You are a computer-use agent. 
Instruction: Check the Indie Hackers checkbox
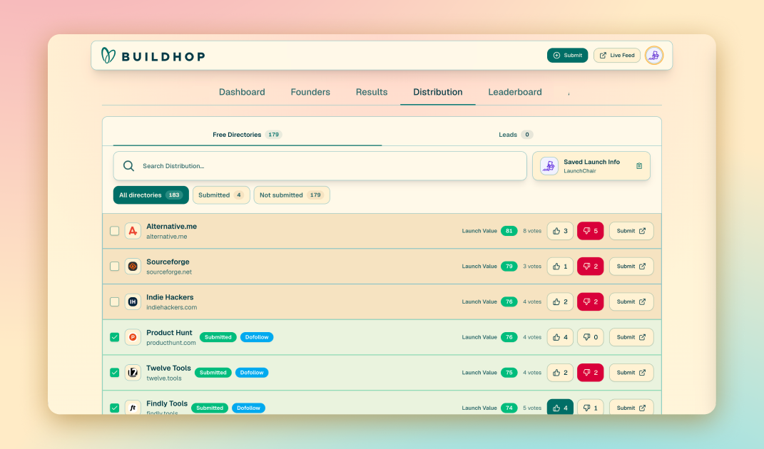pyautogui.click(x=115, y=302)
